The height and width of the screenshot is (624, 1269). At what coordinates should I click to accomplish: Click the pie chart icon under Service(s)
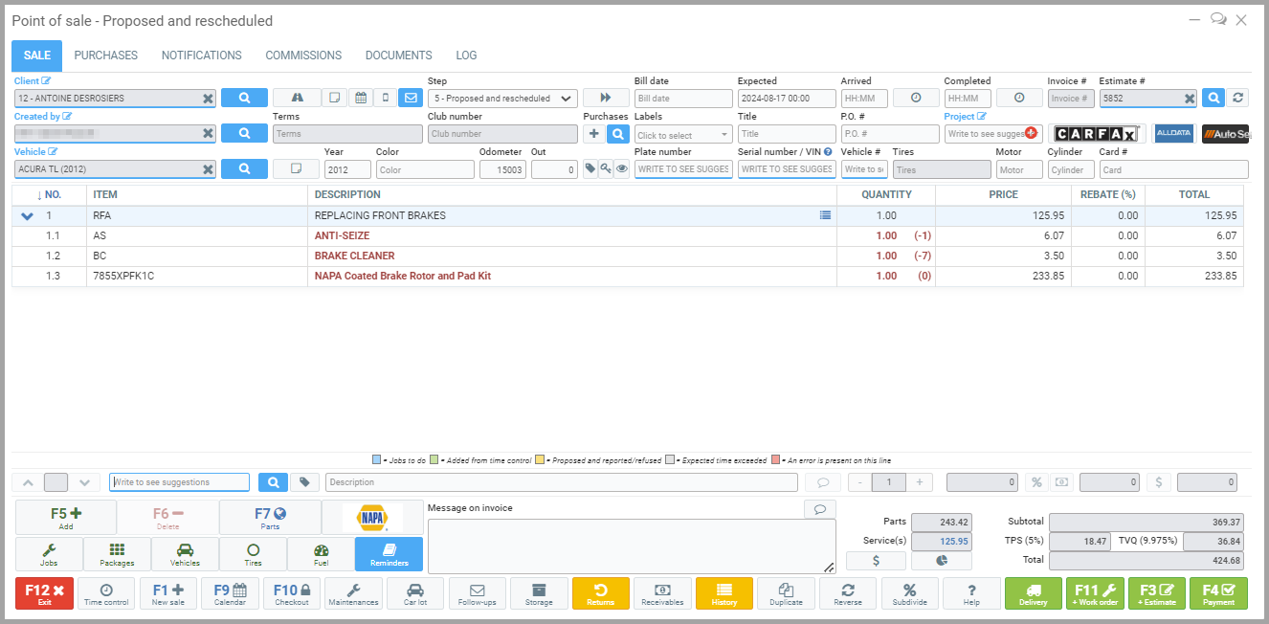tap(940, 562)
